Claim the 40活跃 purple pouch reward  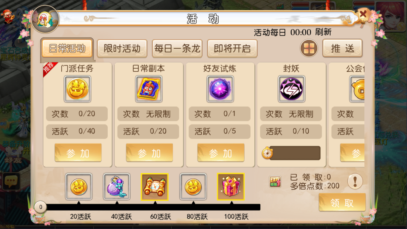tap(117, 187)
